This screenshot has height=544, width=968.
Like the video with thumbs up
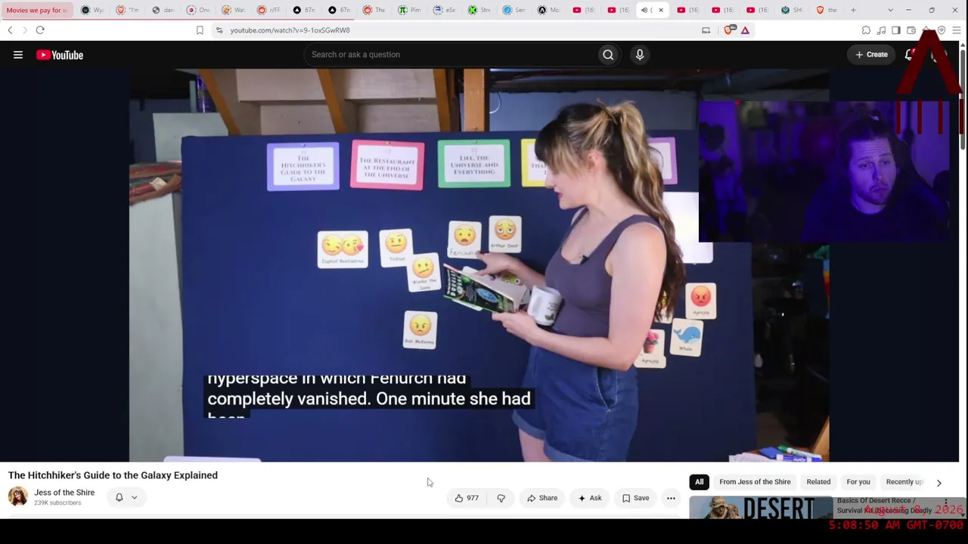tap(467, 498)
